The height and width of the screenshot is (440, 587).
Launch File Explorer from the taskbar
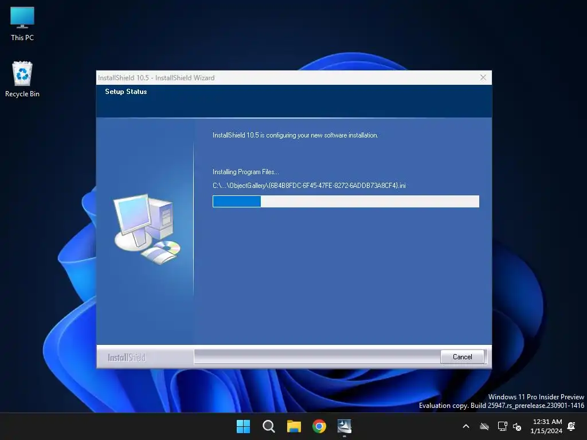point(294,426)
